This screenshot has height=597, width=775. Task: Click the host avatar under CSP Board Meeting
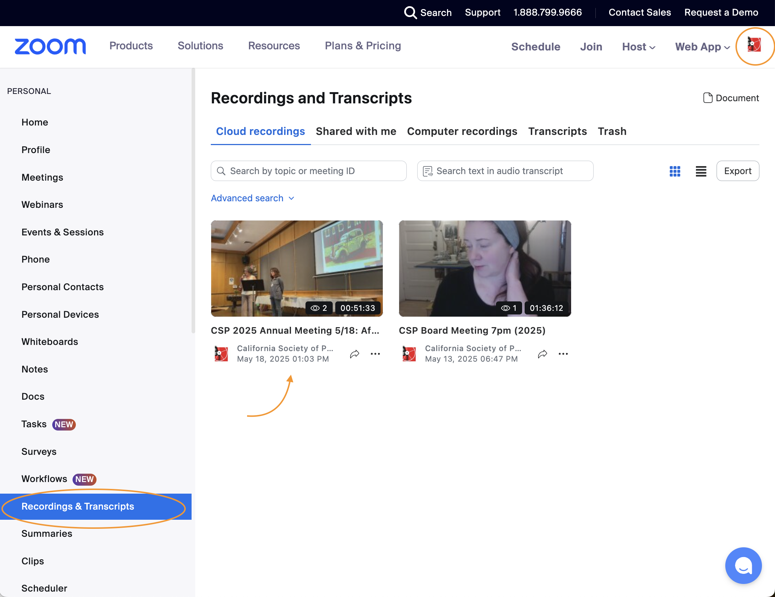[409, 354]
